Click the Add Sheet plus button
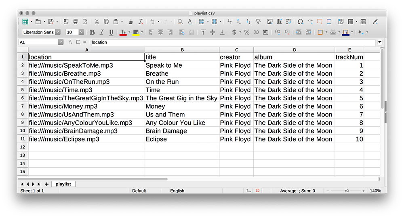This screenshot has width=404, height=218. [46, 184]
